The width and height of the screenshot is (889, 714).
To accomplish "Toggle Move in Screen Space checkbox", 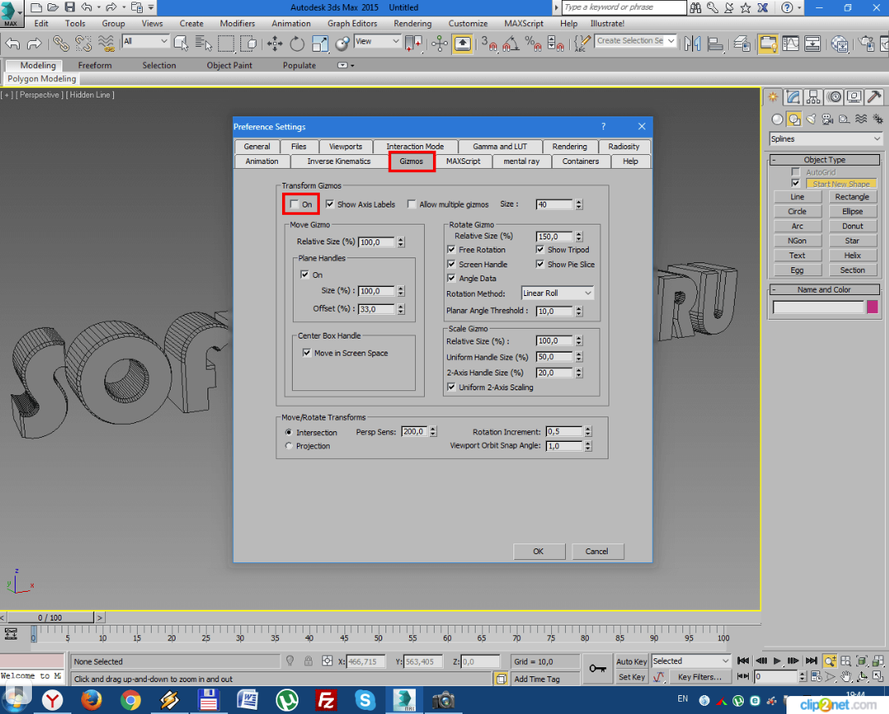I will click(x=307, y=352).
